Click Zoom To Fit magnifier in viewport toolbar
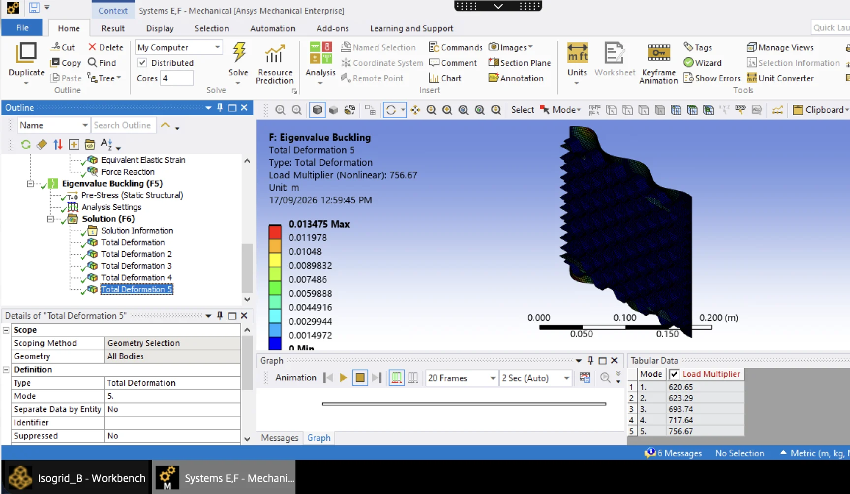Image resolution: width=850 pixels, height=494 pixels. 463,110
